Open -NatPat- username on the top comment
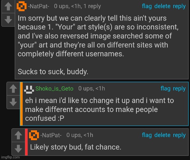Viewport: 190px width, 160px height. 39,6
